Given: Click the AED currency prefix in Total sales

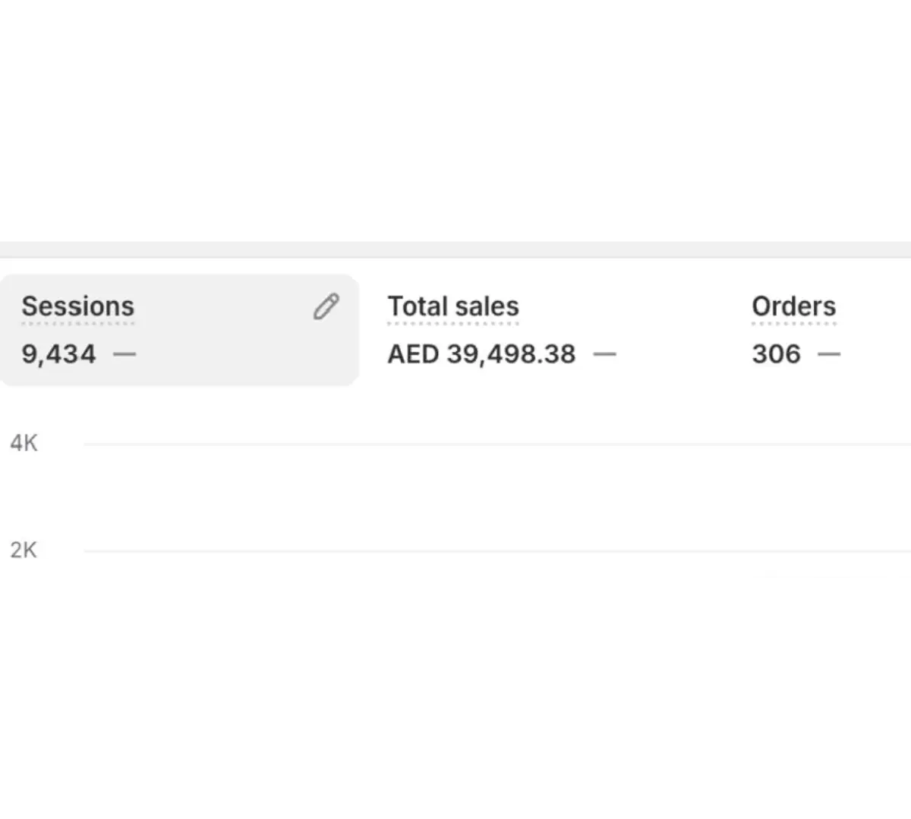Looking at the screenshot, I should click(x=413, y=354).
